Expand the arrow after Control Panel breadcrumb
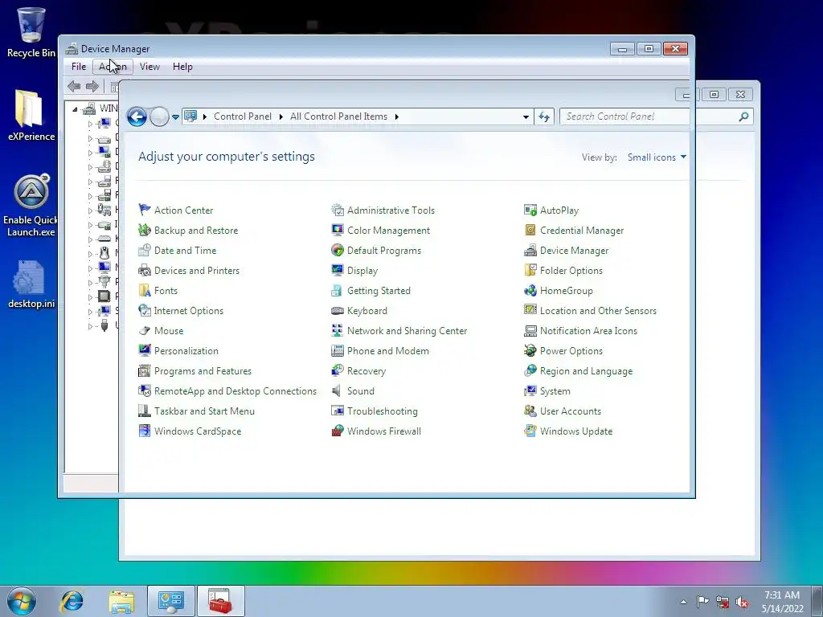823x617 pixels. (280, 116)
